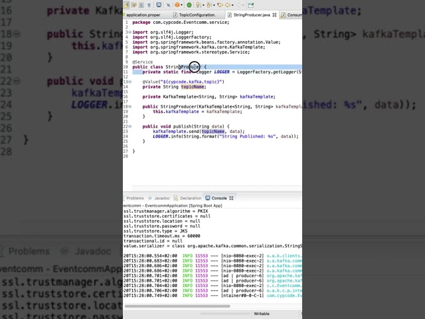
Task: Switch to TopicConfiguration editor tab
Action: [x=197, y=15]
